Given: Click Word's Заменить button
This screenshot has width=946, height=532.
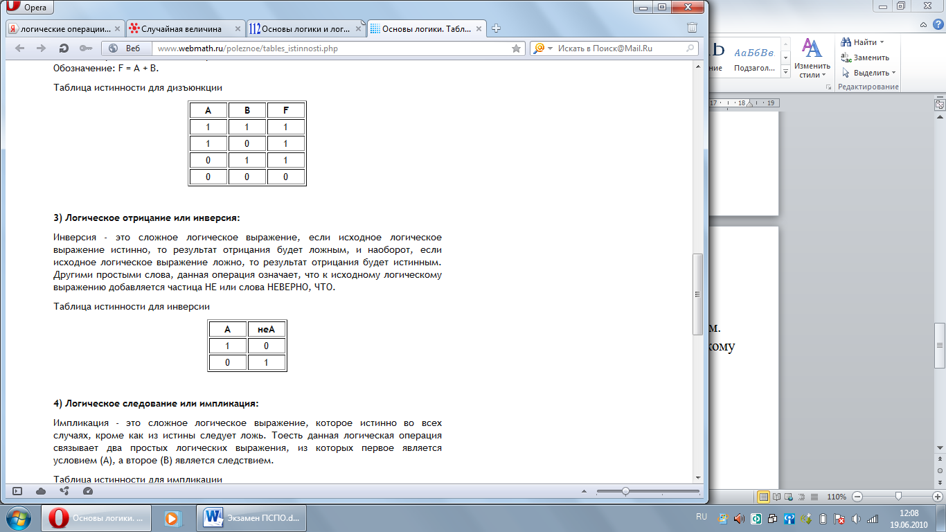Looking at the screenshot, I should (865, 57).
